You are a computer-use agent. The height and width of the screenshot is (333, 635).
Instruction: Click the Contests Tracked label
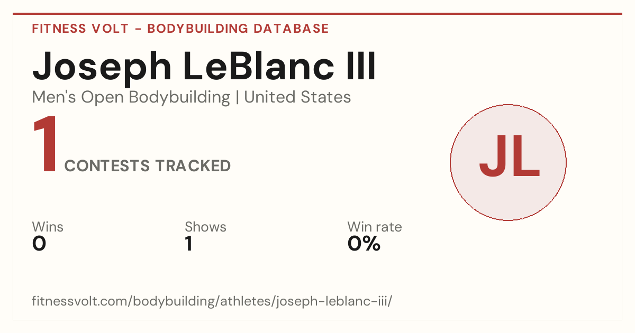148,166
